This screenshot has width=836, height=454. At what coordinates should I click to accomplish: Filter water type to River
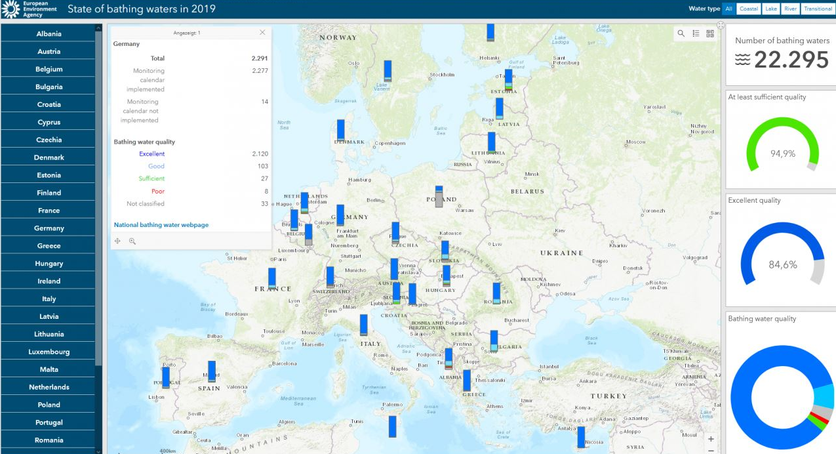[x=790, y=9]
